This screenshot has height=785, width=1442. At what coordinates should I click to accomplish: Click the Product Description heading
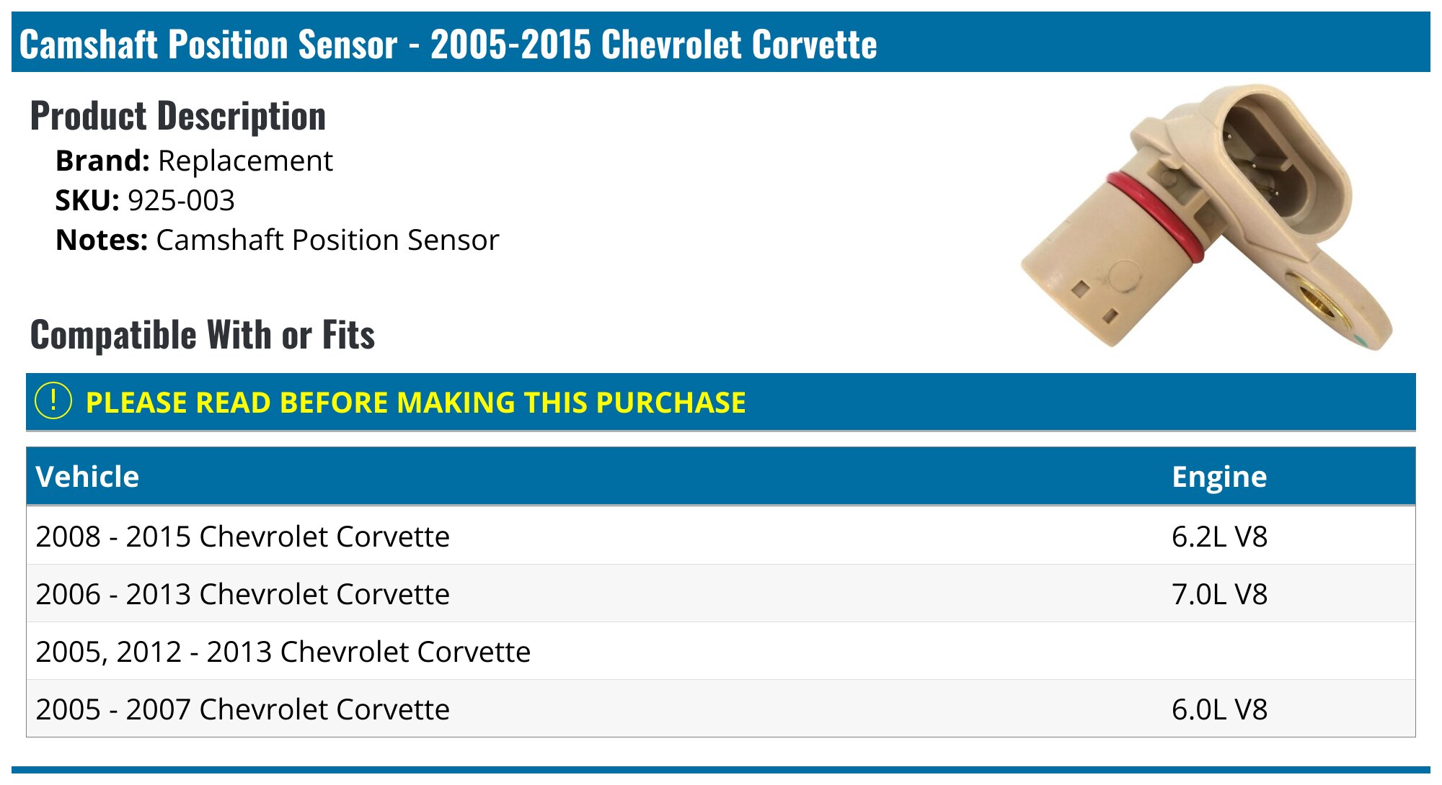(x=178, y=116)
